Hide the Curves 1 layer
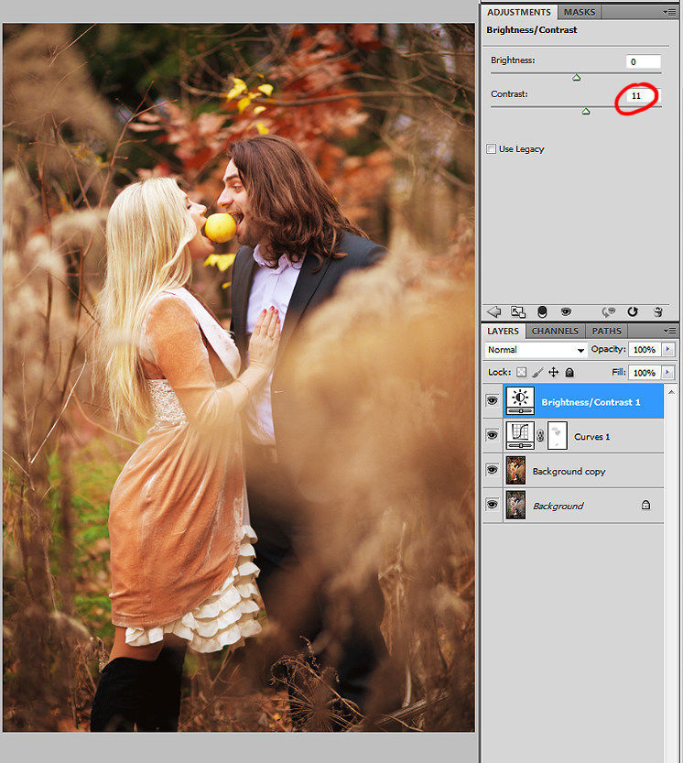The width and height of the screenshot is (683, 763). point(493,435)
